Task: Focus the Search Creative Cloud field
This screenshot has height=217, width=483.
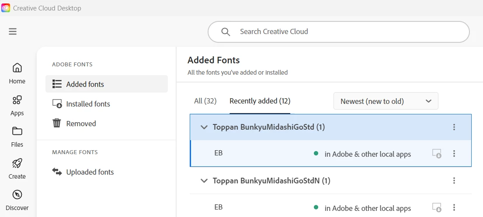Action: click(338, 32)
